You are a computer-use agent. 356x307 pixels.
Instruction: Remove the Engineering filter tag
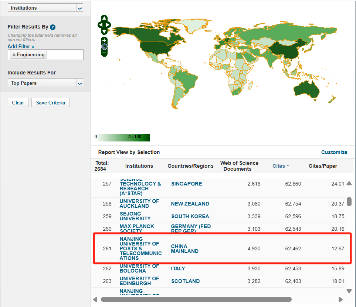coord(14,55)
